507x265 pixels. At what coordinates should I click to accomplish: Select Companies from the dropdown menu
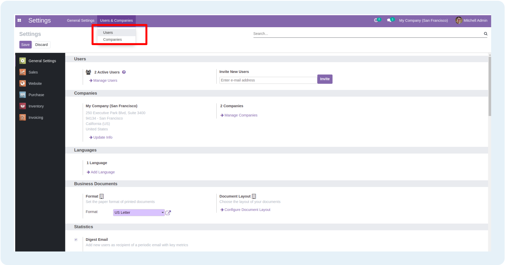click(116, 39)
